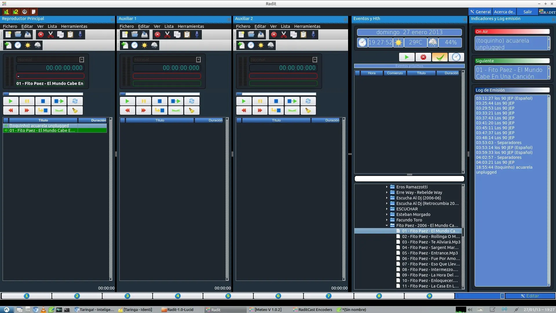Open Herramientas menu in Auxiliar 1
The image size is (556, 313).
coord(191,26)
